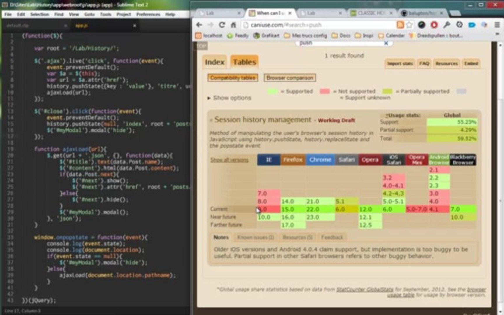This screenshot has height=315, width=504.
Task: Click the wrench extension icon
Action: tap(447, 25)
